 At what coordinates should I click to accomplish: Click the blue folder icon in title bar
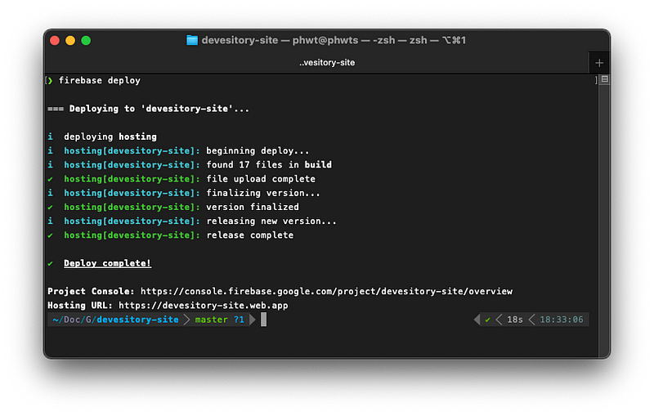coord(192,40)
